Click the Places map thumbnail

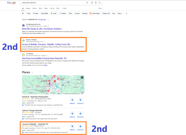coord(53,85)
